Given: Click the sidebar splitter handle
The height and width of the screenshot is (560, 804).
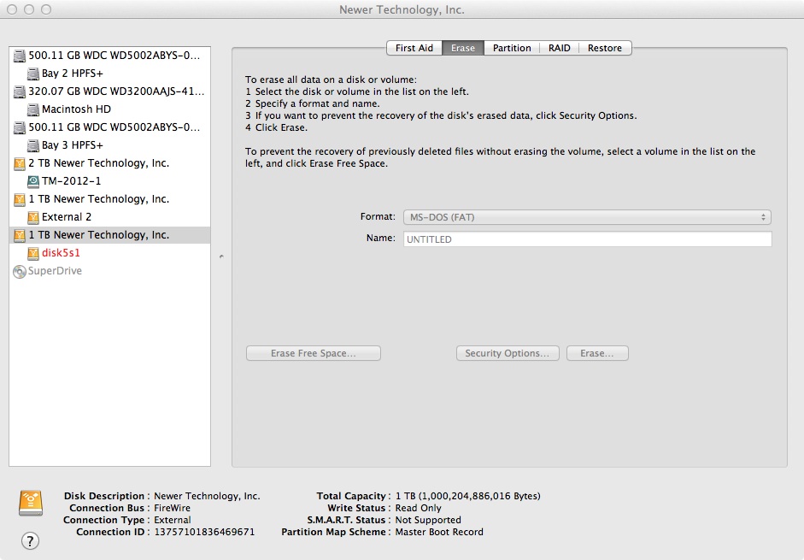Looking at the screenshot, I should [221, 256].
